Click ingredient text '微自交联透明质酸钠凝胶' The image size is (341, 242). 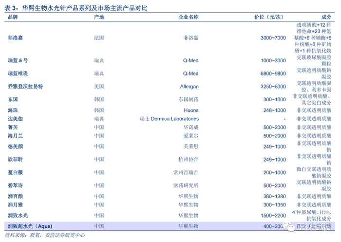click(x=314, y=172)
